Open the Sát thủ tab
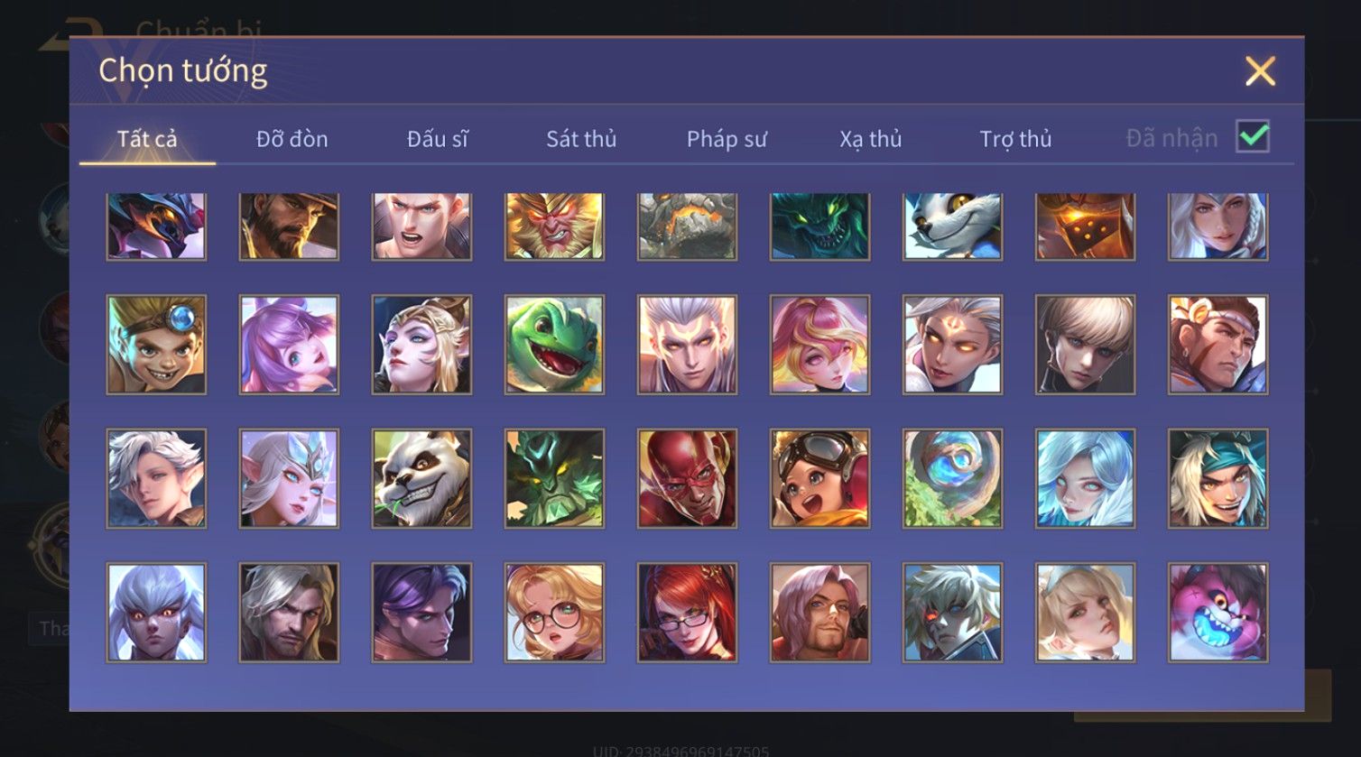1361x757 pixels. [x=581, y=139]
